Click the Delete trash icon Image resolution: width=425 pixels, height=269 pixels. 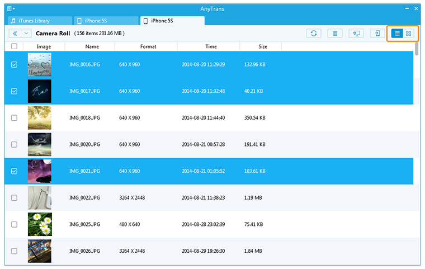pyautogui.click(x=335, y=34)
